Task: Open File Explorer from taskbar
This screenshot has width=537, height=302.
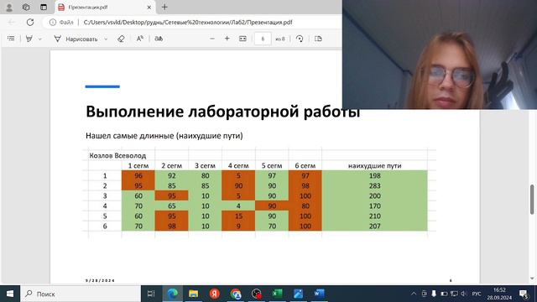Action: [194, 294]
